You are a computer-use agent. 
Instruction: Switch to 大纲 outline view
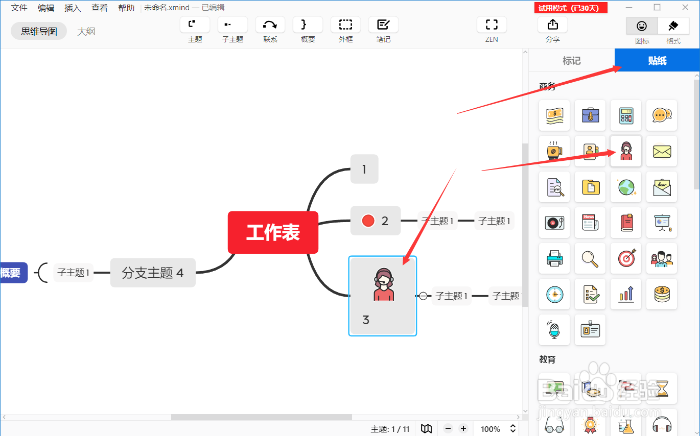pos(86,31)
